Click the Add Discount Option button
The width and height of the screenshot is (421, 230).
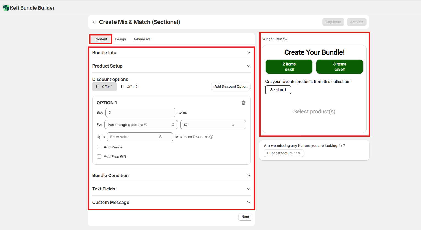point(231,86)
